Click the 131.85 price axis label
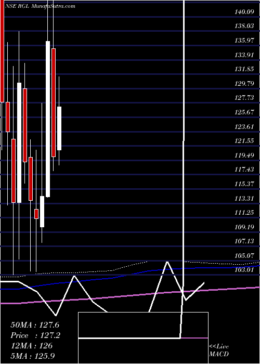 244,69
